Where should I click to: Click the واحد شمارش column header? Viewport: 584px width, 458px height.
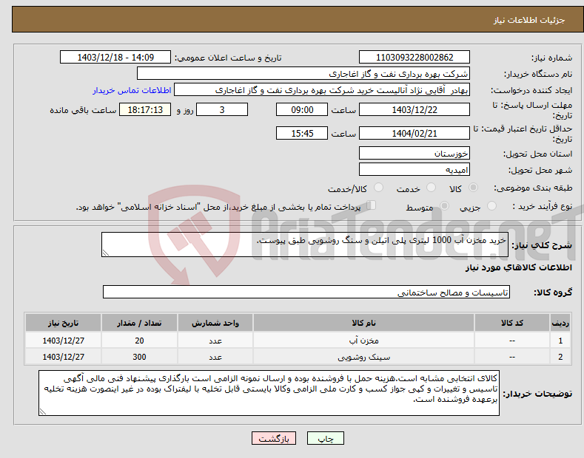(x=215, y=323)
